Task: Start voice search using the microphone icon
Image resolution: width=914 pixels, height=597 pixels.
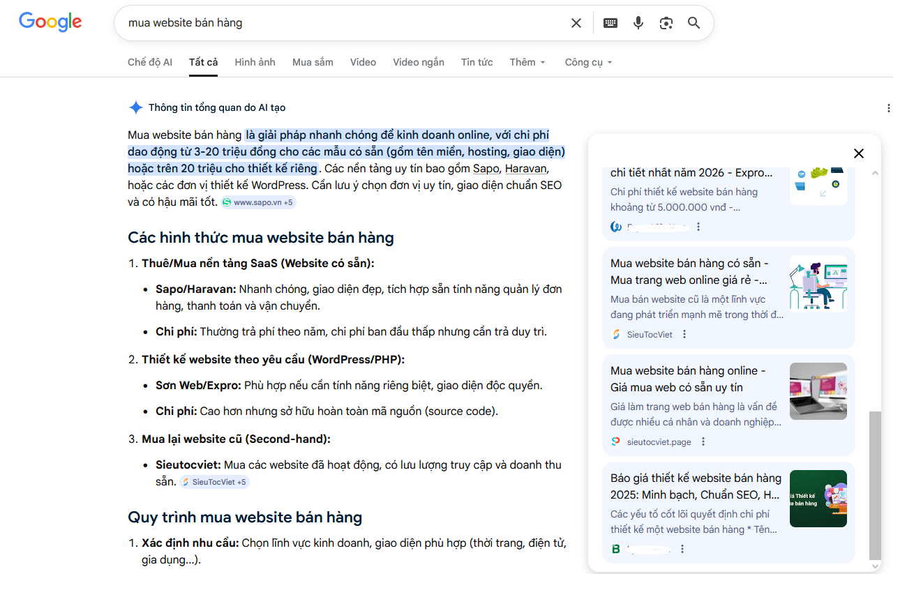Action: (638, 22)
